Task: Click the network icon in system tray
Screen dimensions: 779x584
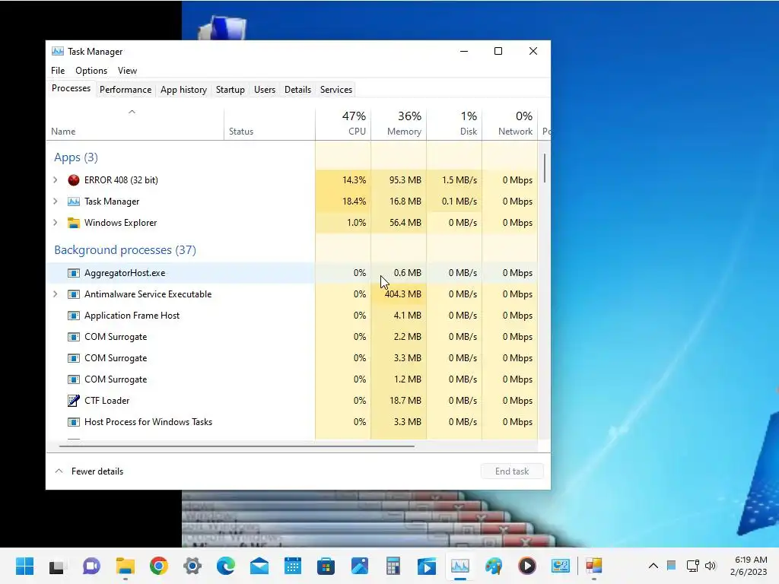Action: pos(692,566)
